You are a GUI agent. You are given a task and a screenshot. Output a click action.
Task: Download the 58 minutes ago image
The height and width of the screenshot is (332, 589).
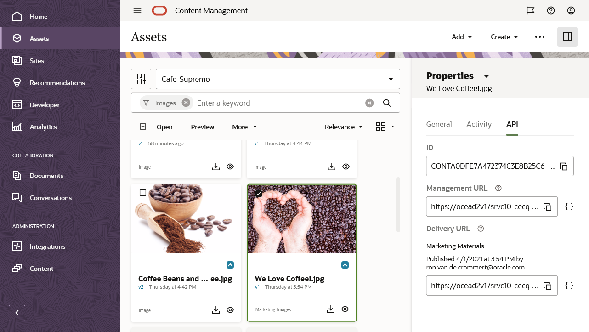click(x=216, y=166)
